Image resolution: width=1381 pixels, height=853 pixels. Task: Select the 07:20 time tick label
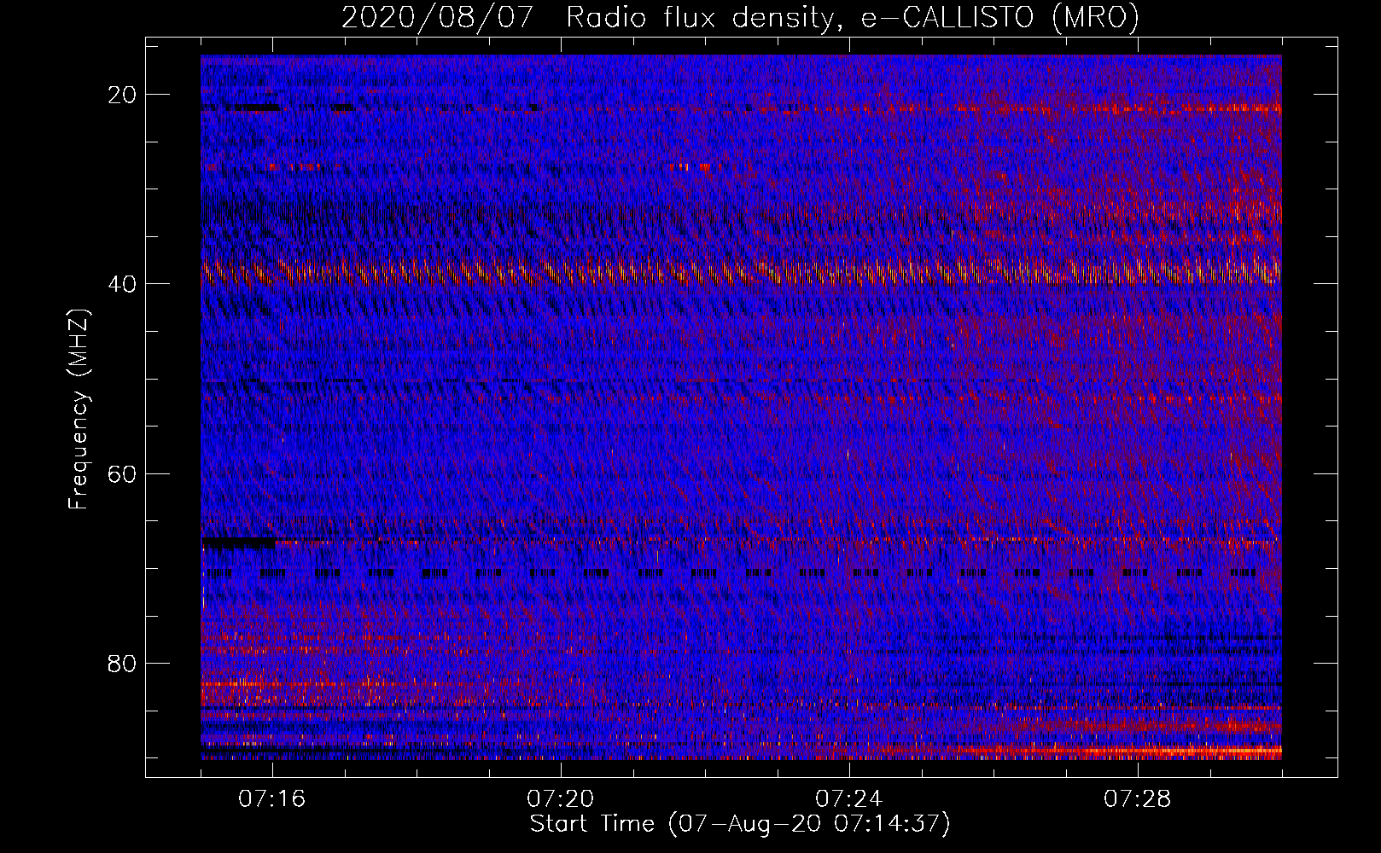[561, 799]
